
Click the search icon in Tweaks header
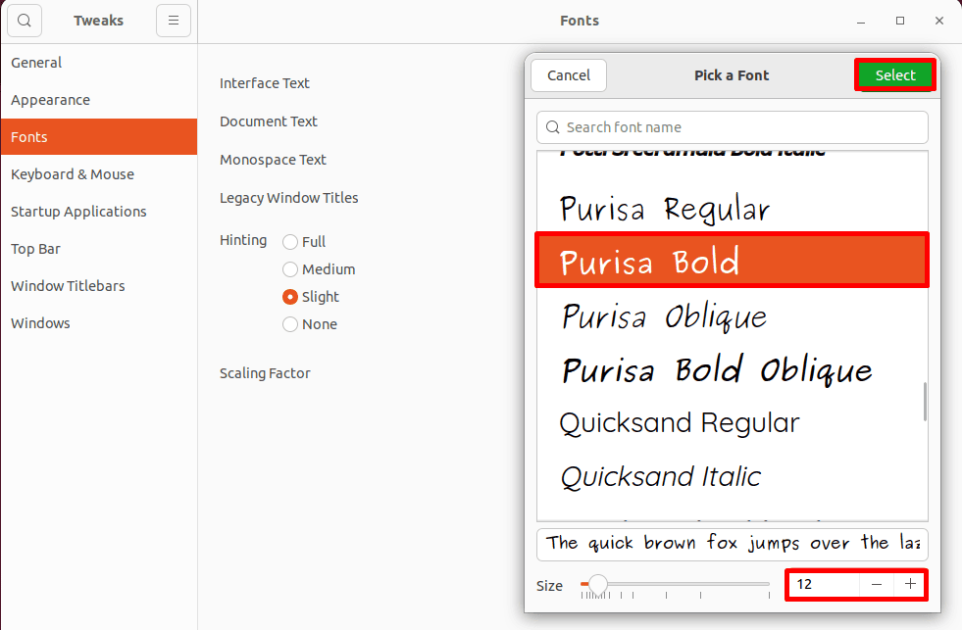pos(24,20)
